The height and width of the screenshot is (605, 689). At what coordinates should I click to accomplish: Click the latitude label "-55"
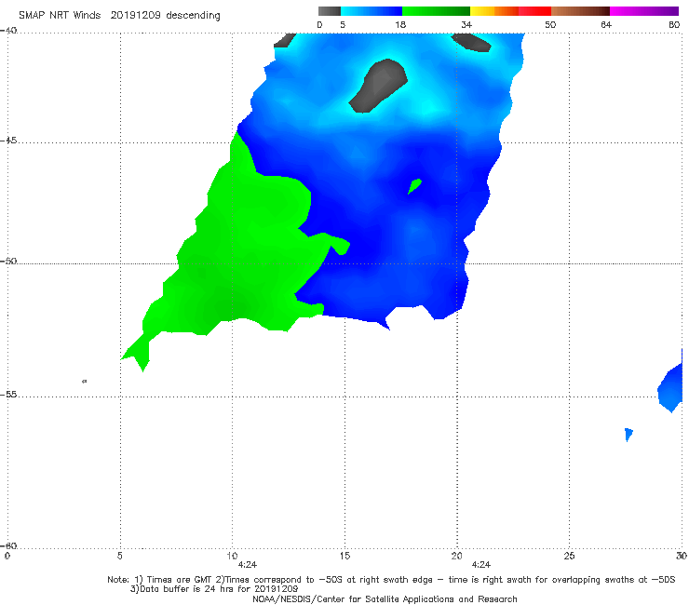click(x=8, y=395)
